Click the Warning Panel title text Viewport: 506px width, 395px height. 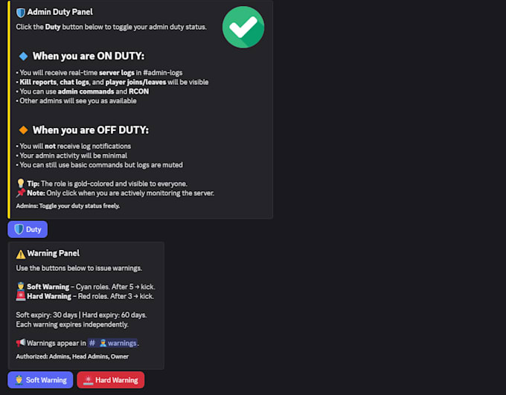[54, 253]
